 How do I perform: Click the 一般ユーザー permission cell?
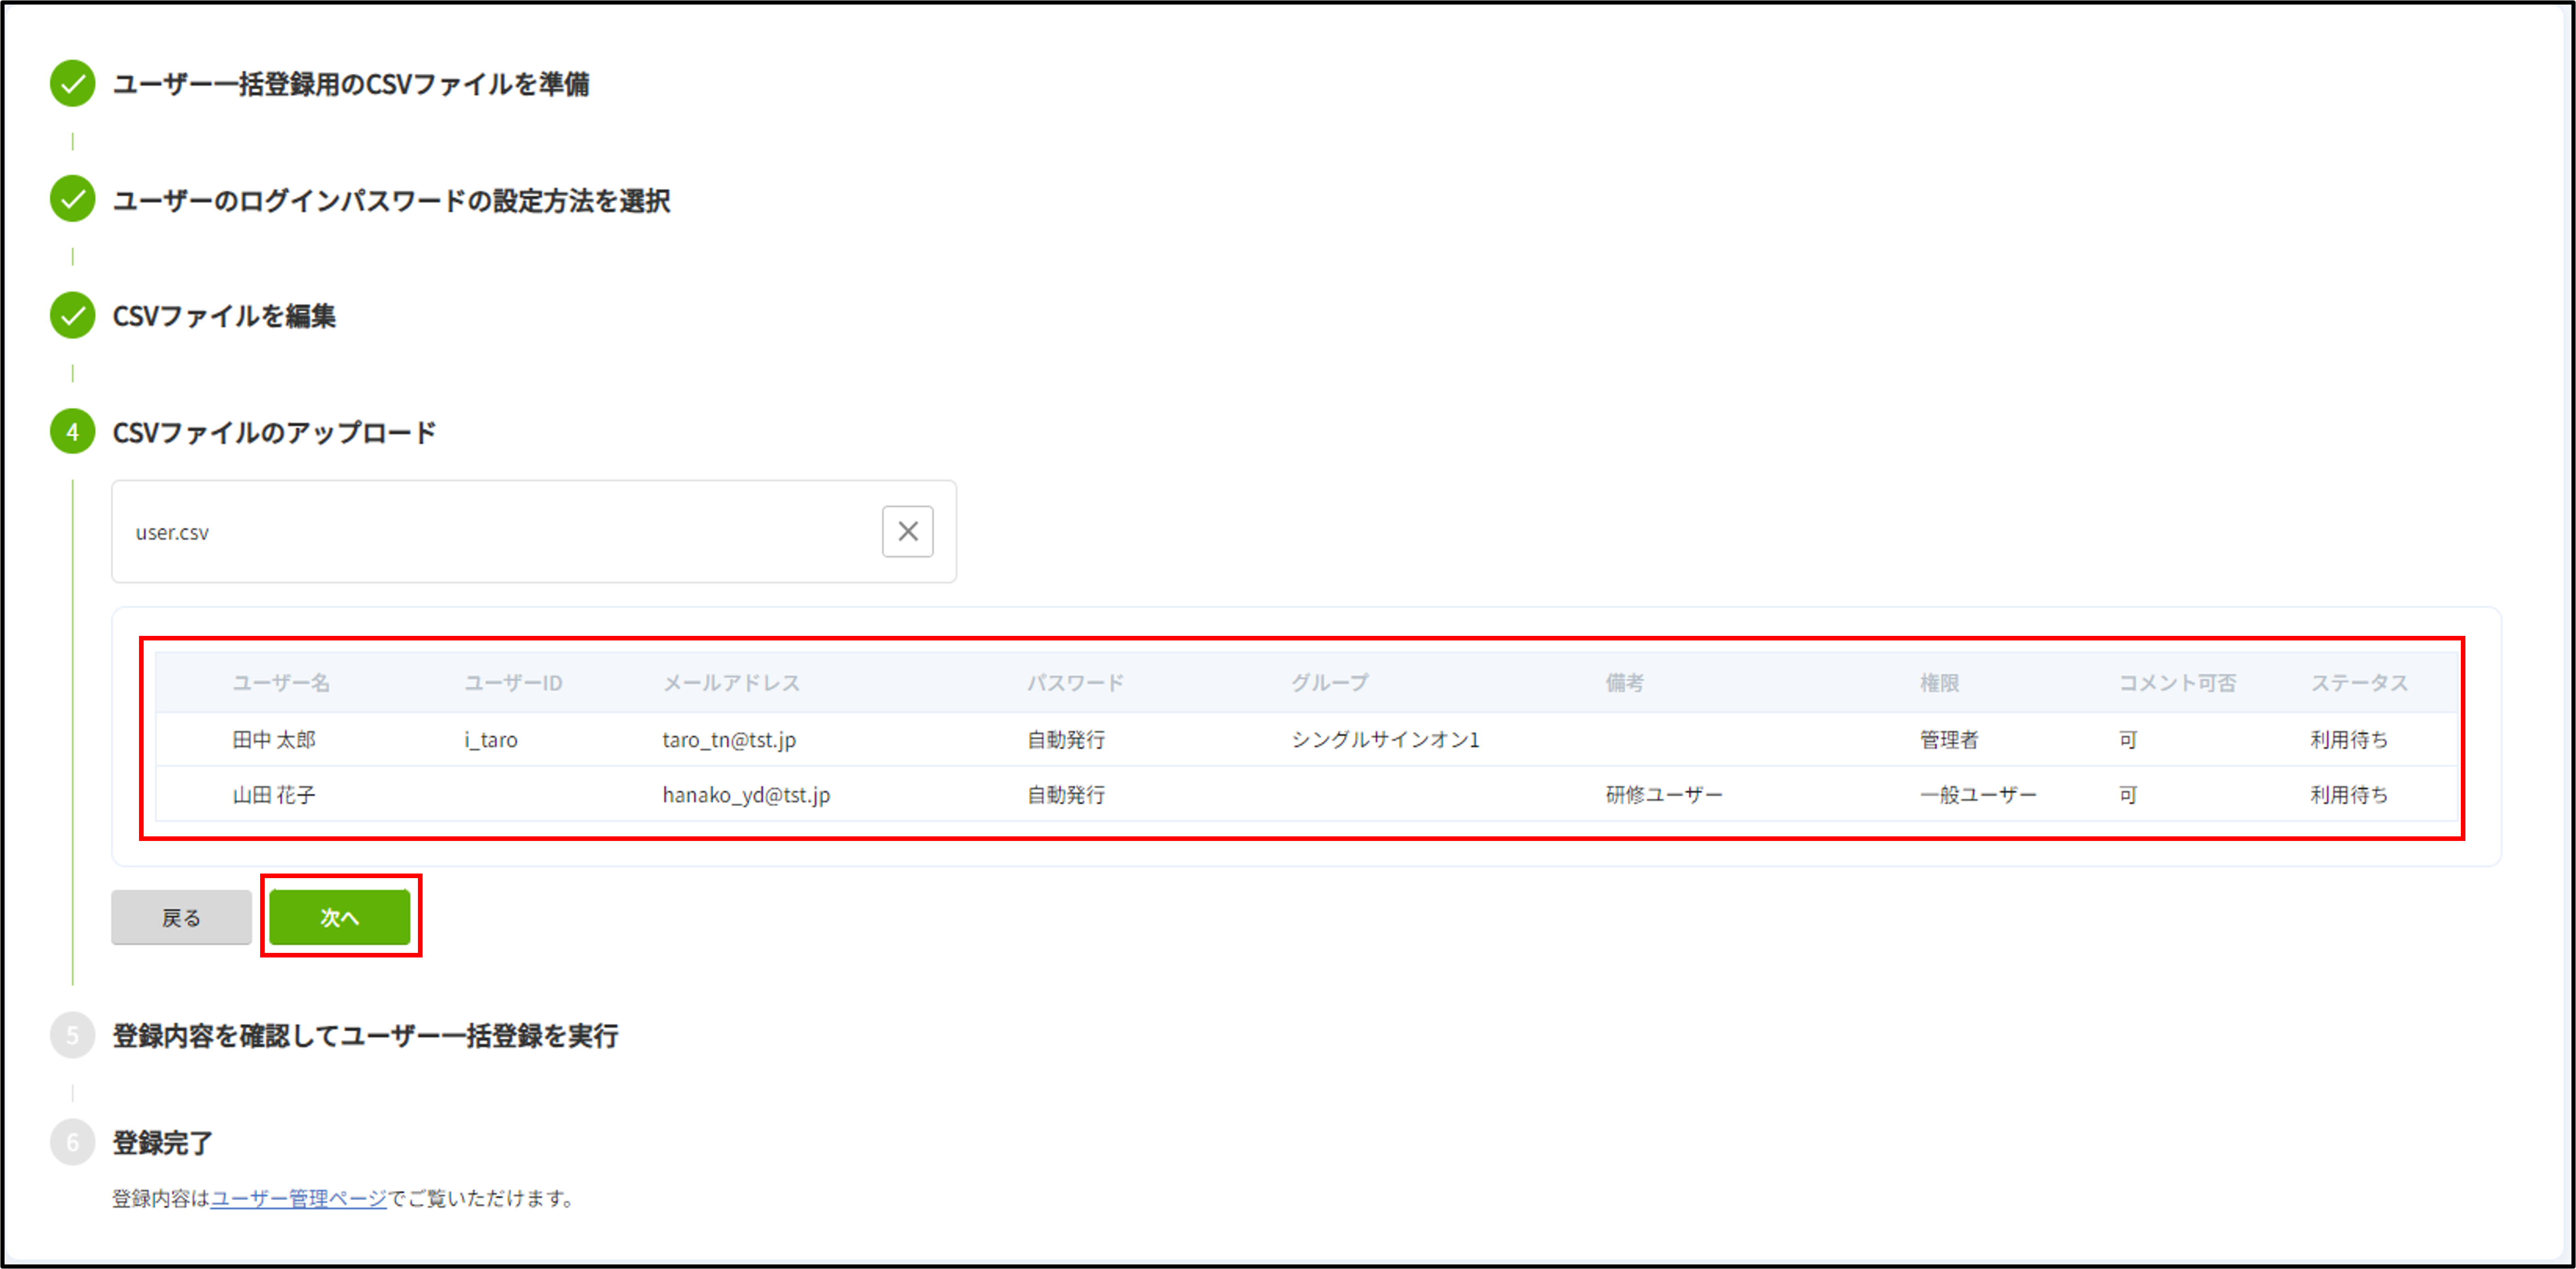coord(1978,795)
